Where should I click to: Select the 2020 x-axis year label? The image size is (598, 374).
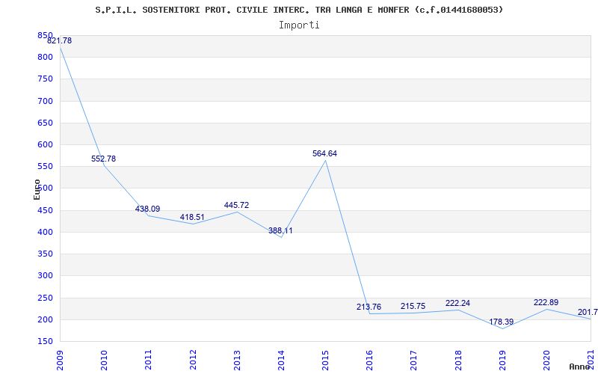point(547,360)
